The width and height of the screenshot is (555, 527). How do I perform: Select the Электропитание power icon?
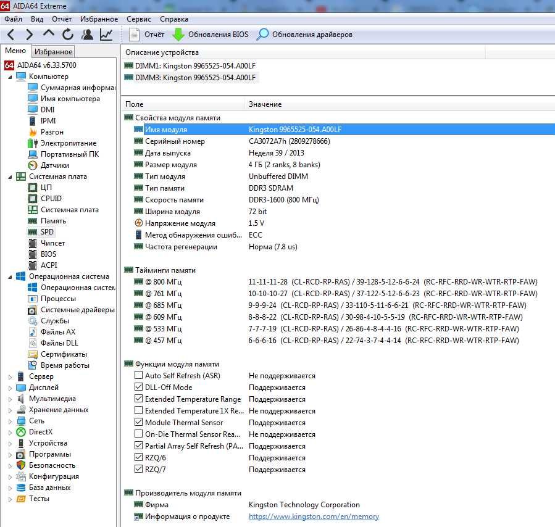pyautogui.click(x=33, y=143)
